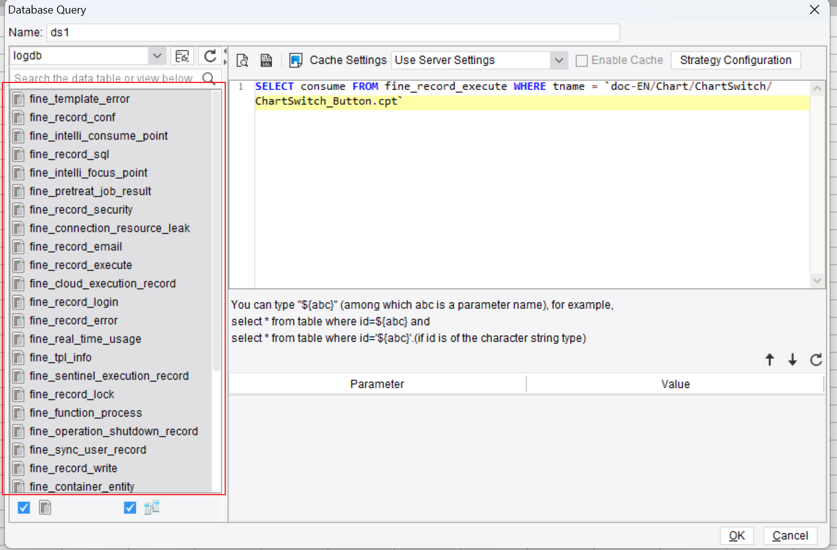Click table icon beside fine_record_execute
The height and width of the screenshot is (550, 837).
pyautogui.click(x=18, y=265)
